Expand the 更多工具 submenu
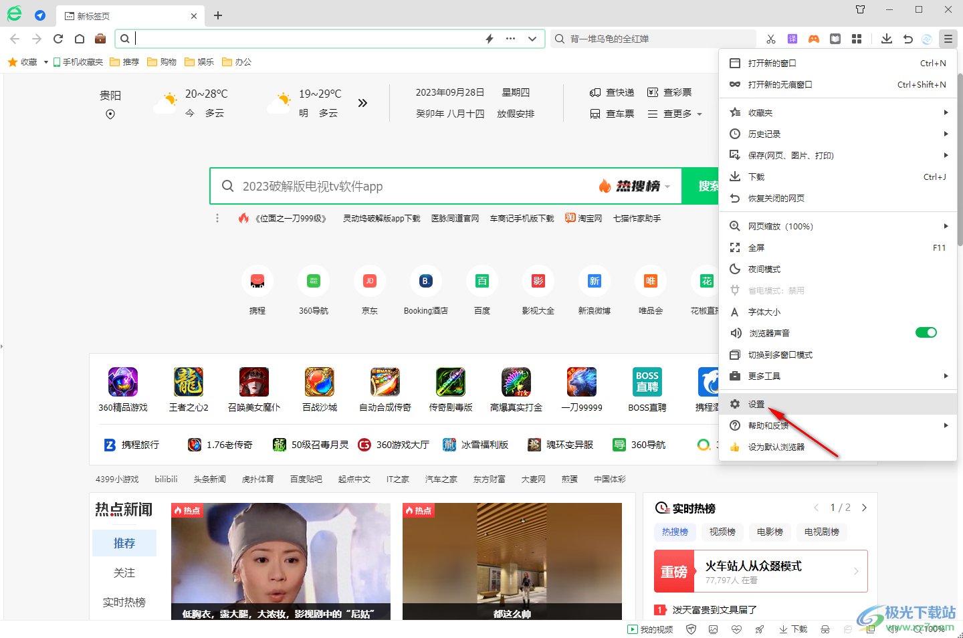The width and height of the screenshot is (963, 638). (x=838, y=376)
